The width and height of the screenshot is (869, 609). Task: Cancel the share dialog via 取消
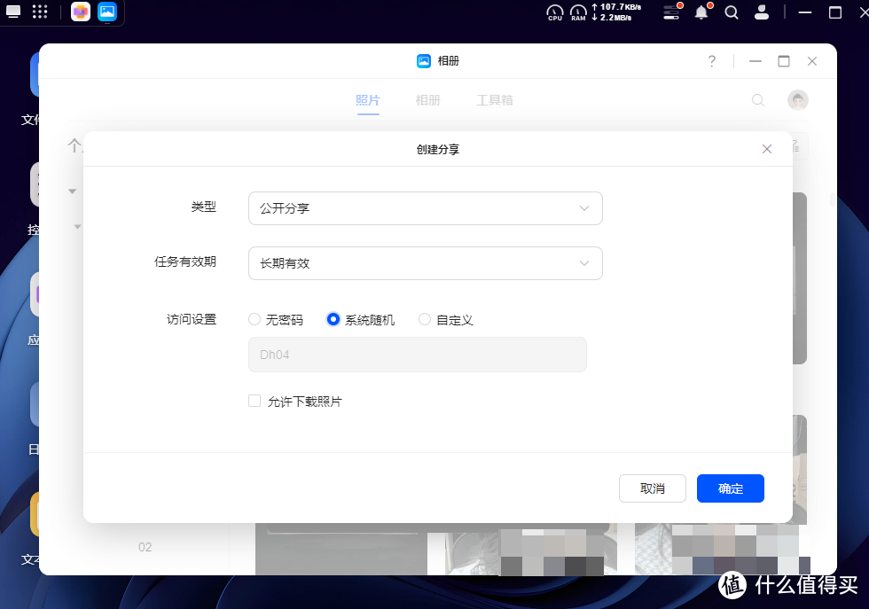653,488
